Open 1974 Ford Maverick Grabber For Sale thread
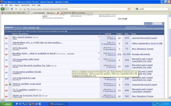 (32, 65)
